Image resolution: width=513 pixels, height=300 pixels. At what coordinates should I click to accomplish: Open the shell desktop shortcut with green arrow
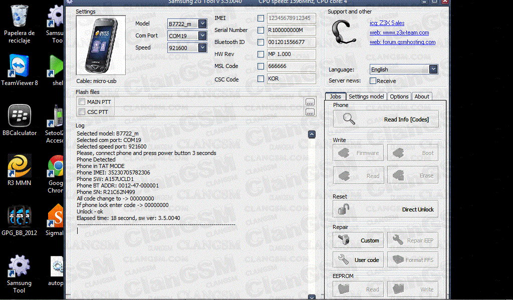click(x=56, y=70)
